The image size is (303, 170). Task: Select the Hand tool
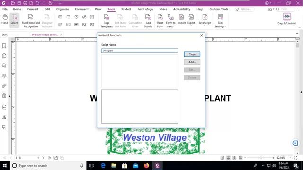click(x=5, y=19)
